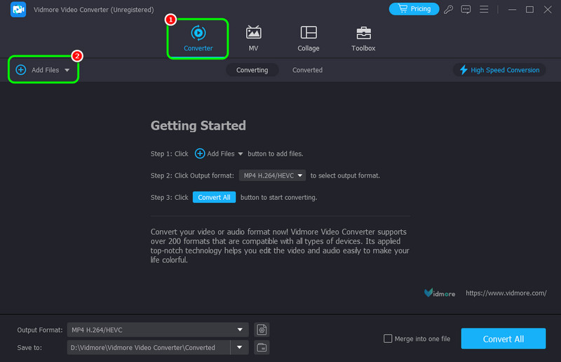Open the hamburger menu in title bar
The image size is (561, 362).
click(484, 9)
